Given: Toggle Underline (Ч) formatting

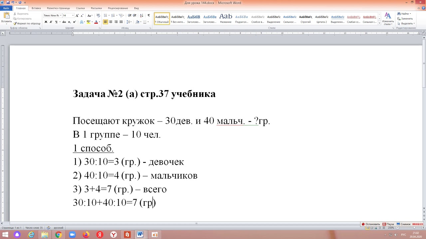Looking at the screenshot, I should (56, 22).
